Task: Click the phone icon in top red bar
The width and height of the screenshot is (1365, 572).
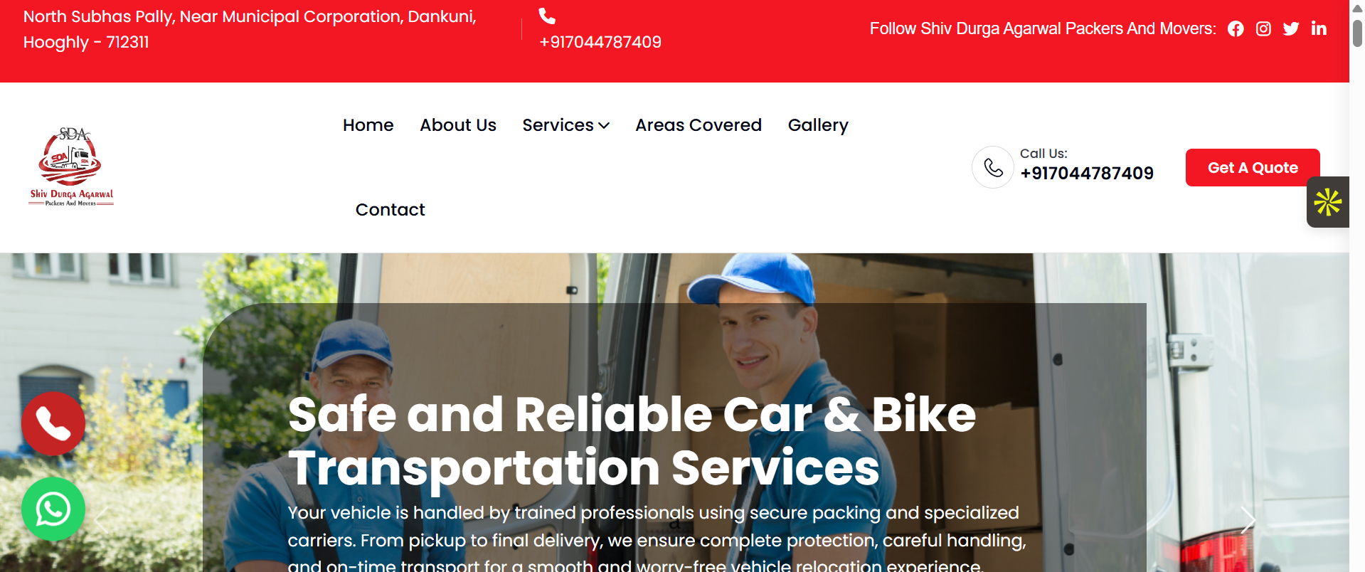Action: pyautogui.click(x=546, y=15)
